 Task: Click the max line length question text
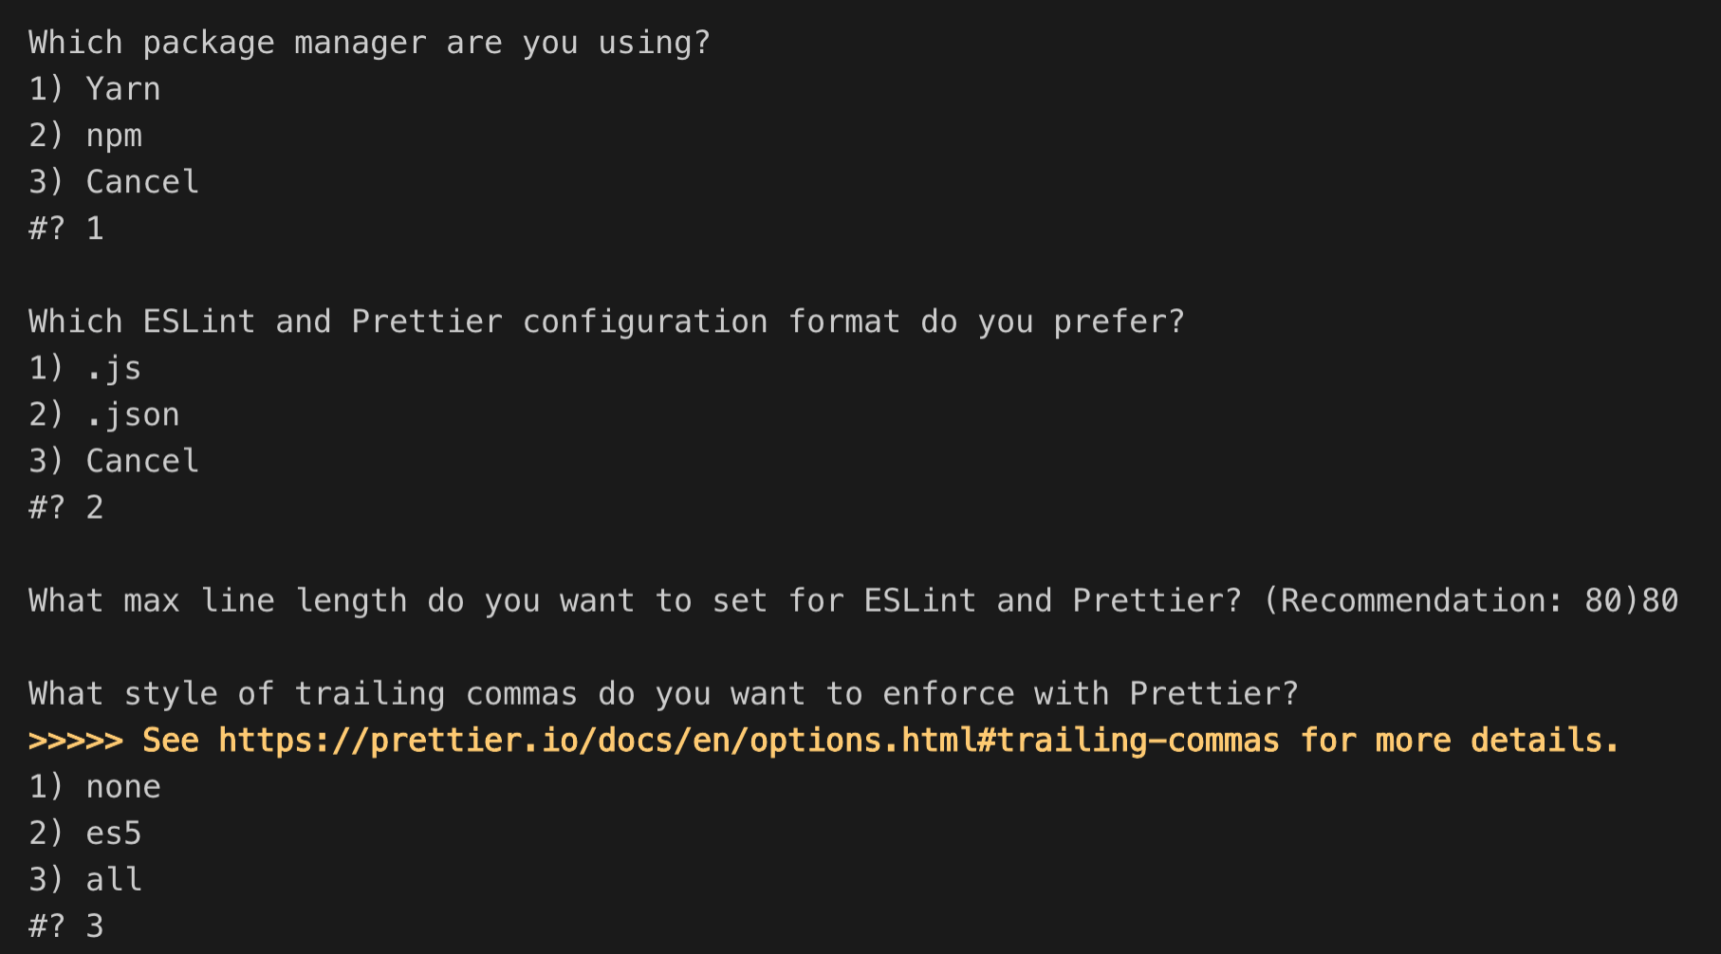pos(634,600)
